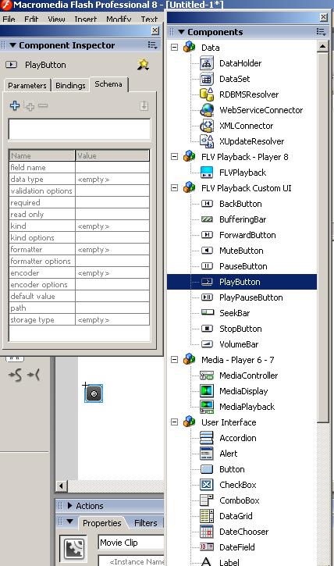Viewport: 334px width, 566px height.
Task: Click the stage horizontal scroll left arrow
Action: pos(62,486)
